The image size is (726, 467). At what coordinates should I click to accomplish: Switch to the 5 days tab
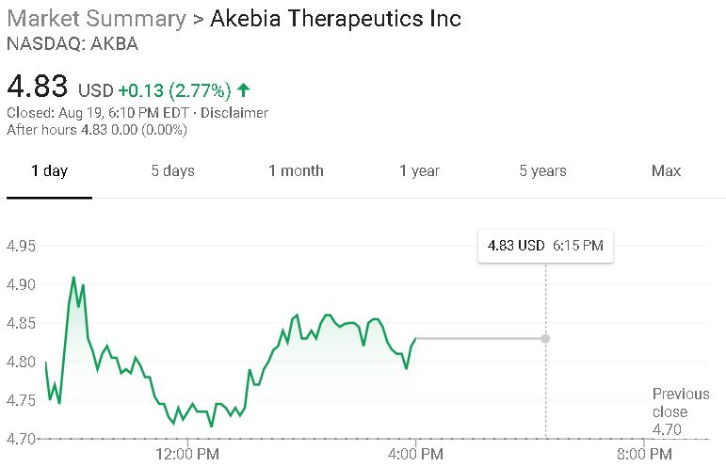point(172,170)
